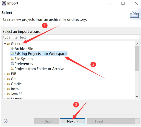
Task: Select the Gradle label
Action: coord(16,84)
